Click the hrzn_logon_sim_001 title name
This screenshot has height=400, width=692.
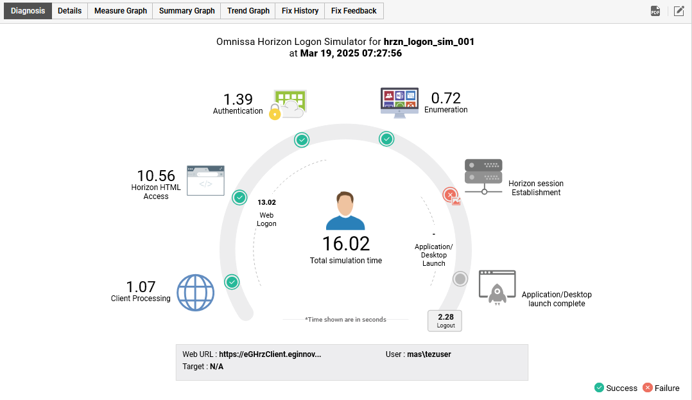click(x=429, y=42)
